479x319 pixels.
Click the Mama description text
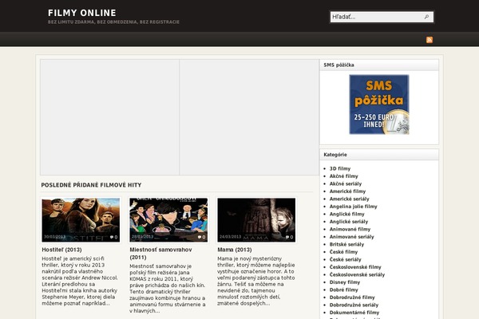pos(256,281)
